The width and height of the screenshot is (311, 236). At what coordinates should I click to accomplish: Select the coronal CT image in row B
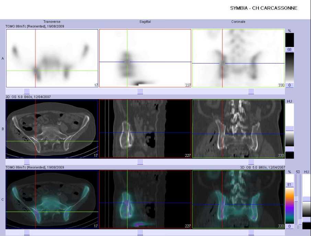click(239, 129)
